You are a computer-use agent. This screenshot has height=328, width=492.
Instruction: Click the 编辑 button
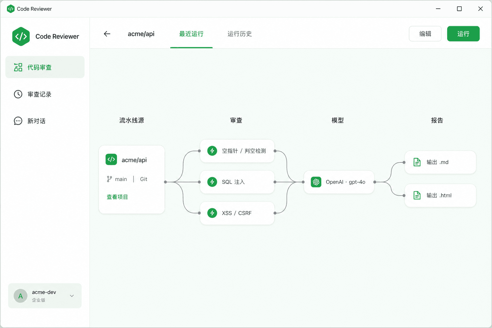[x=425, y=34]
